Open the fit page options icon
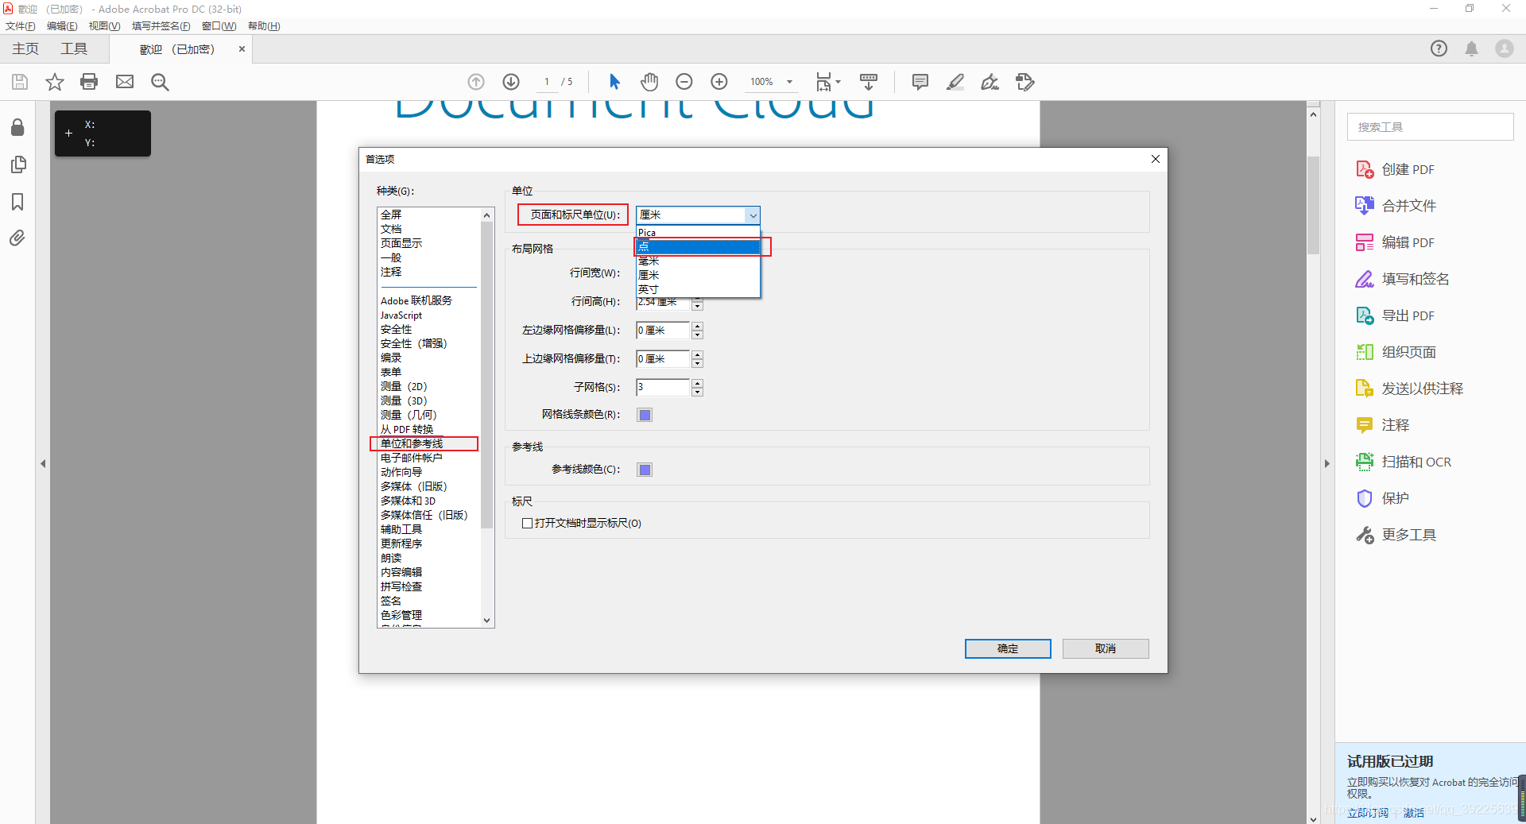This screenshot has height=824, width=1526. point(827,82)
